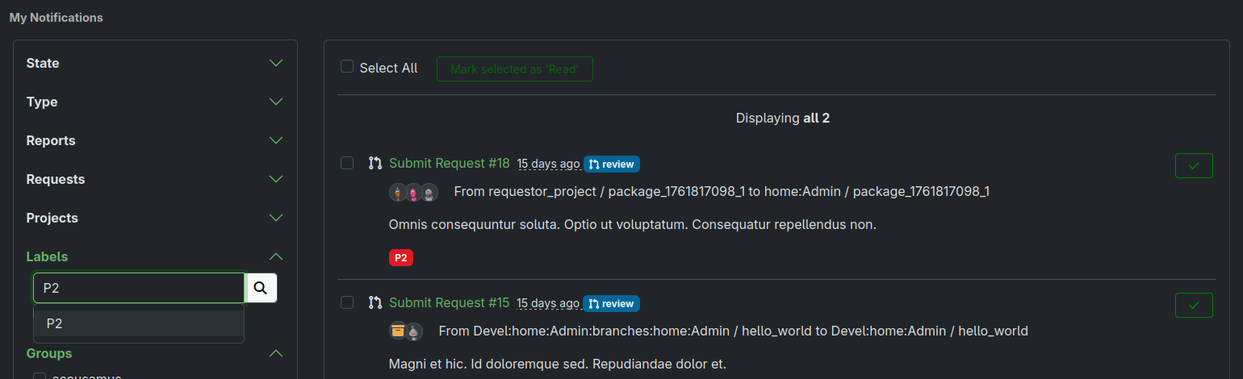Check the Submit Request #18 notification checkbox

347,163
